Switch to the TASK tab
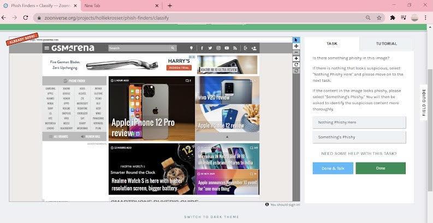This screenshot has width=433, height=223. coord(332,44)
